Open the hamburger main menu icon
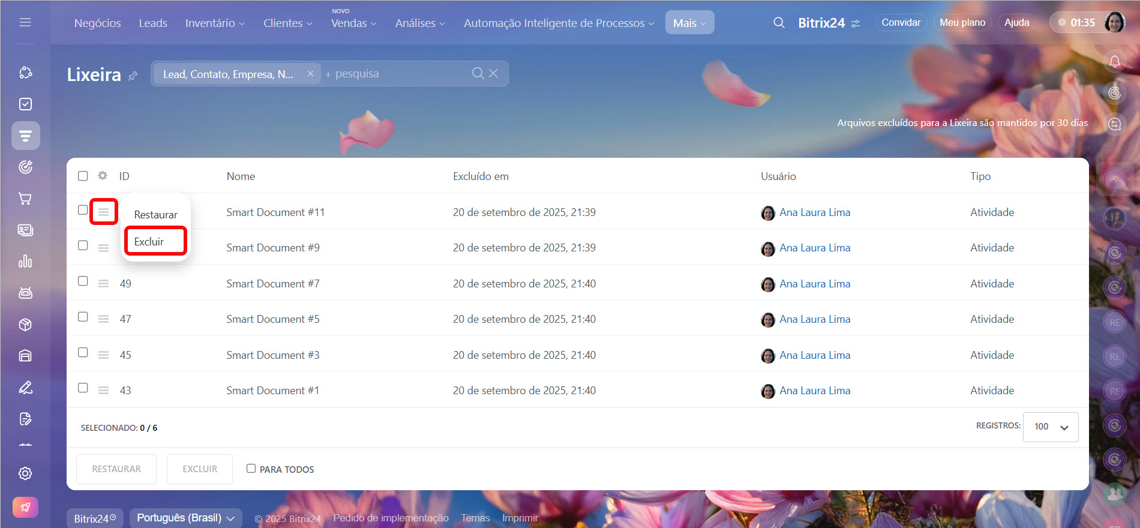Screen dimensions: 1140x528 (25, 22)
